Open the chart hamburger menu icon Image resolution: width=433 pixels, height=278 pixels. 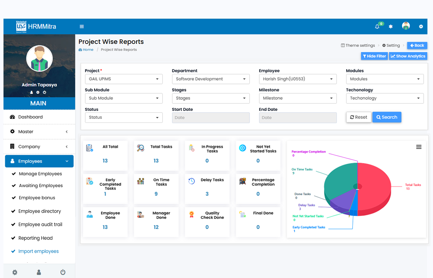coord(419,147)
